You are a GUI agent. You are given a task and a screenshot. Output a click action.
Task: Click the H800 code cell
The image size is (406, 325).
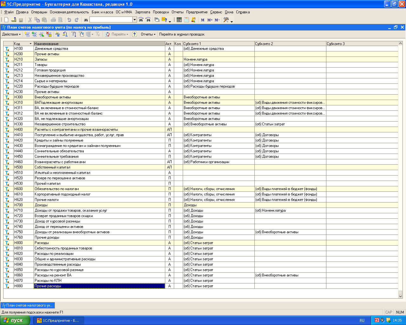click(23, 243)
